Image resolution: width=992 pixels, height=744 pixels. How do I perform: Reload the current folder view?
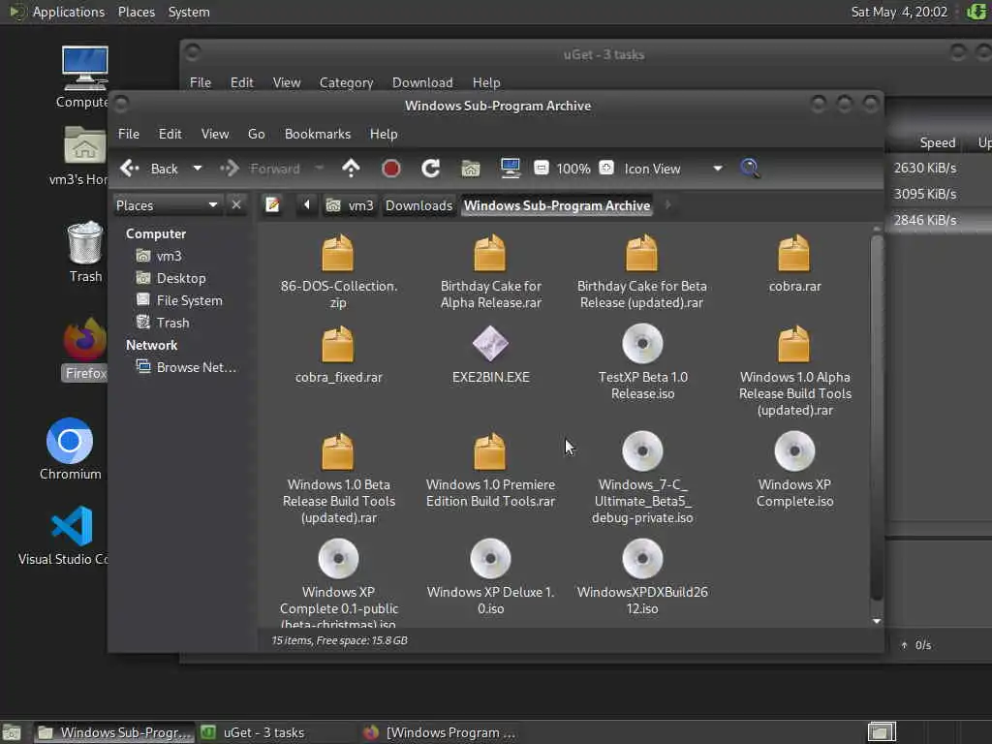coord(431,169)
